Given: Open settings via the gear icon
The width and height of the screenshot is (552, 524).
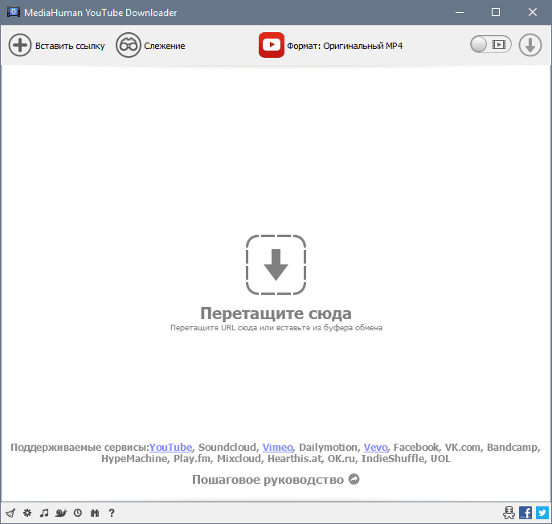Looking at the screenshot, I should 27,512.
